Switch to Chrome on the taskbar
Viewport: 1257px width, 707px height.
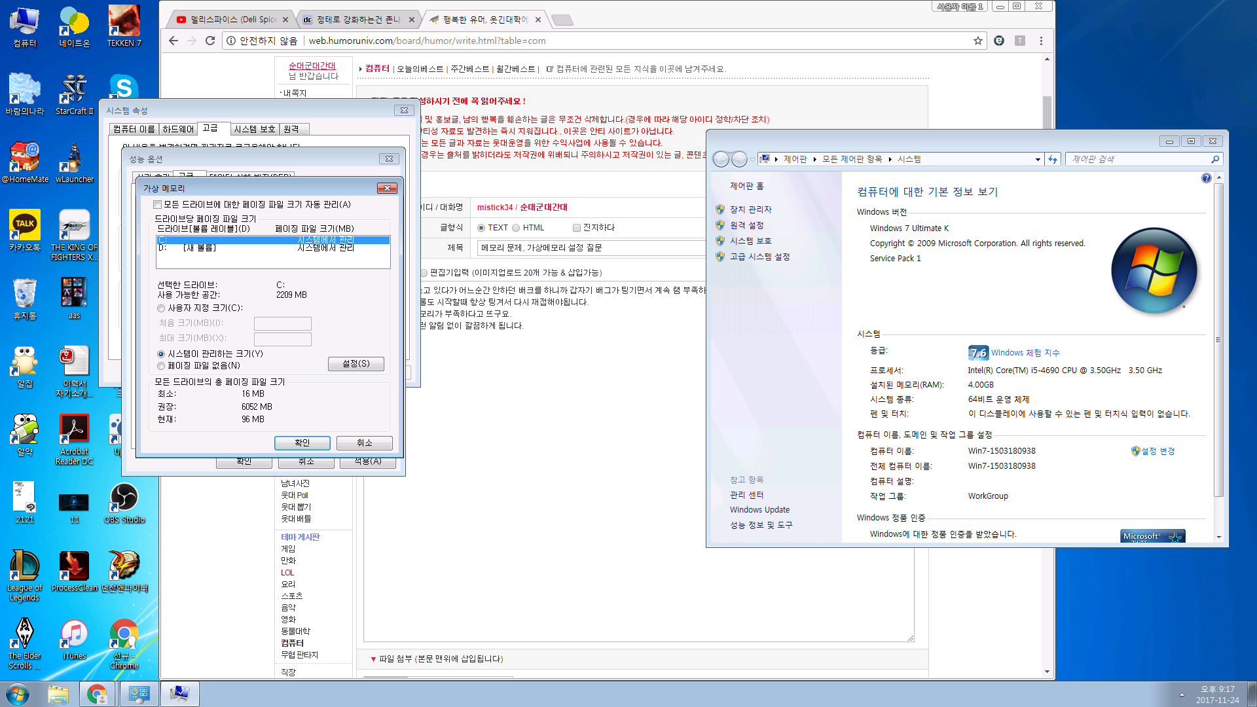point(97,694)
